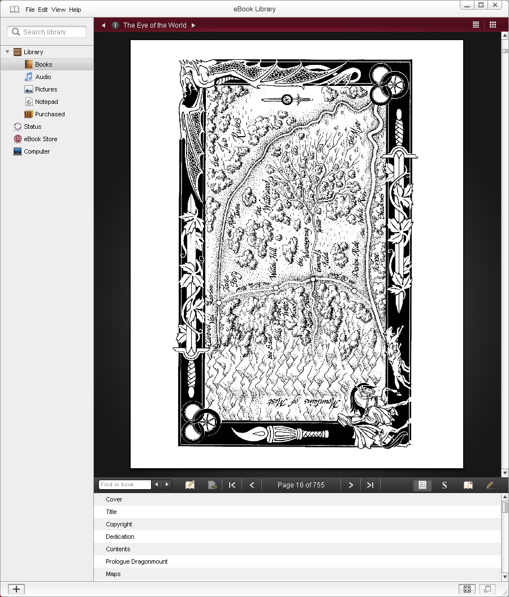Change text size with S button
Screen dimensions: 509x597
(x=444, y=485)
